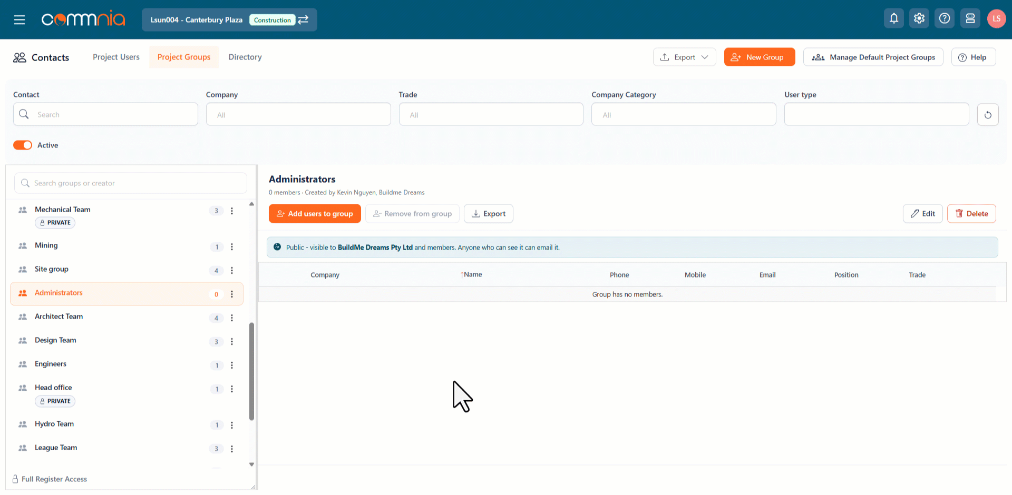Click the Commnia logo
Image resolution: width=1012 pixels, height=495 pixels.
click(x=83, y=19)
